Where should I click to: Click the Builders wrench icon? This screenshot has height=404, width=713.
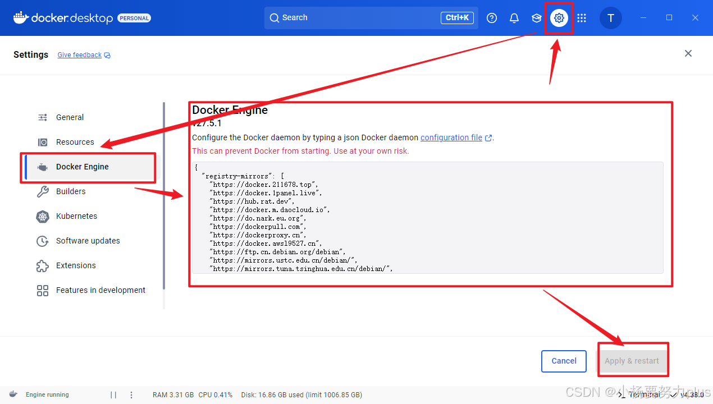pos(43,191)
